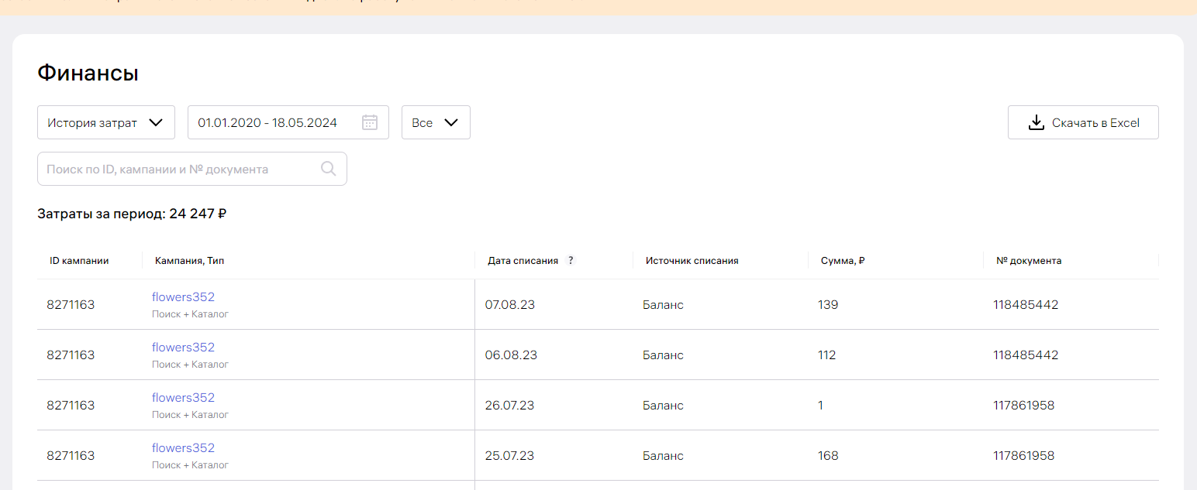Click the ID кампании column header
Screen dimensions: 1197x490
(x=79, y=261)
